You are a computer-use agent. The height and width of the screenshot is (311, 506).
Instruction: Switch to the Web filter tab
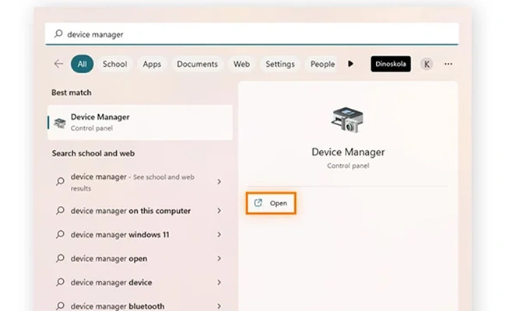tap(241, 64)
